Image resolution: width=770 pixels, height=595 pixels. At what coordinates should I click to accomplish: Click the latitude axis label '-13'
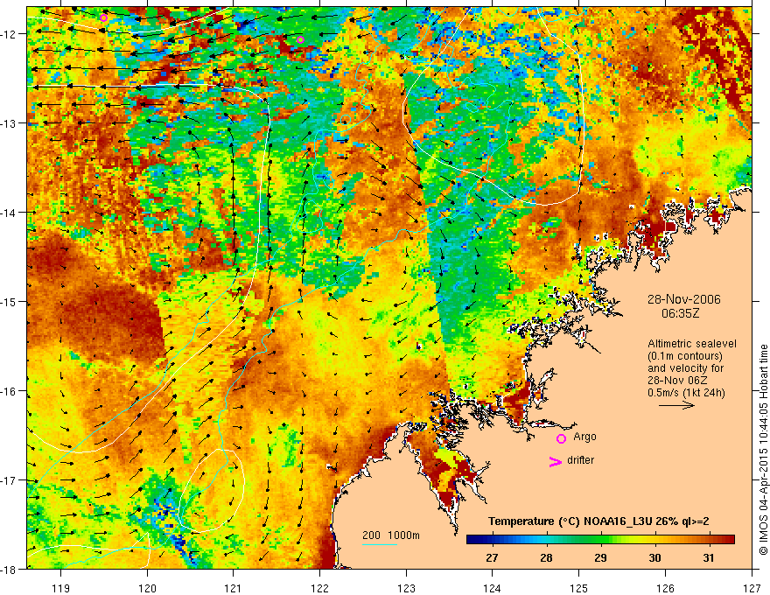(9, 123)
